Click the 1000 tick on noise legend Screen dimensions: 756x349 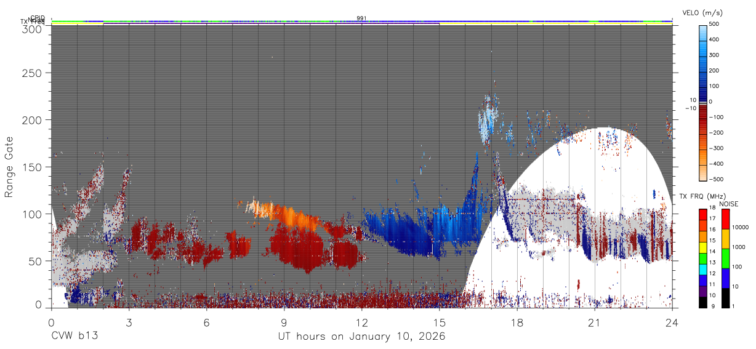739,247
